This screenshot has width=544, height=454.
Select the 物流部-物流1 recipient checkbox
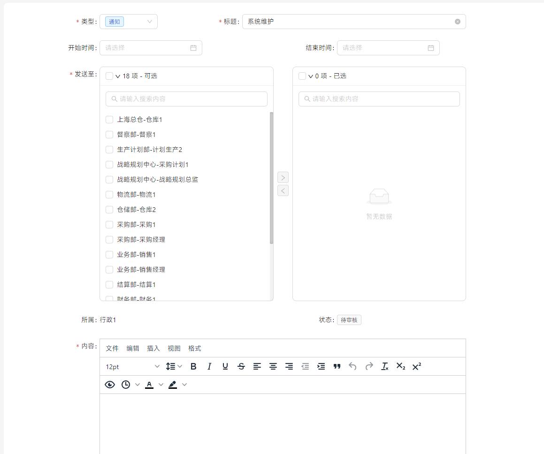point(109,195)
